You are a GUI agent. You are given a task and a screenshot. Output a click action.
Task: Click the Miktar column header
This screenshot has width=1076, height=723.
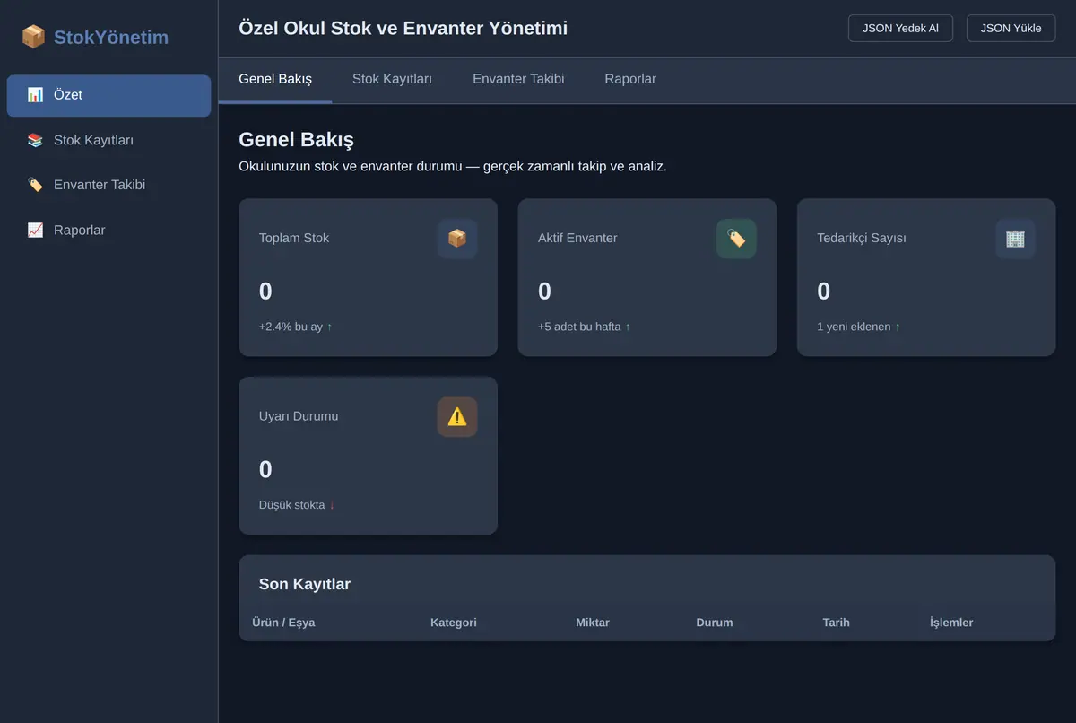pos(593,623)
